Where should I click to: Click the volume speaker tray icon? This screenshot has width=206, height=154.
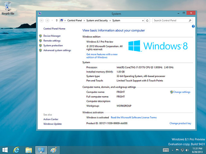(x=187, y=150)
